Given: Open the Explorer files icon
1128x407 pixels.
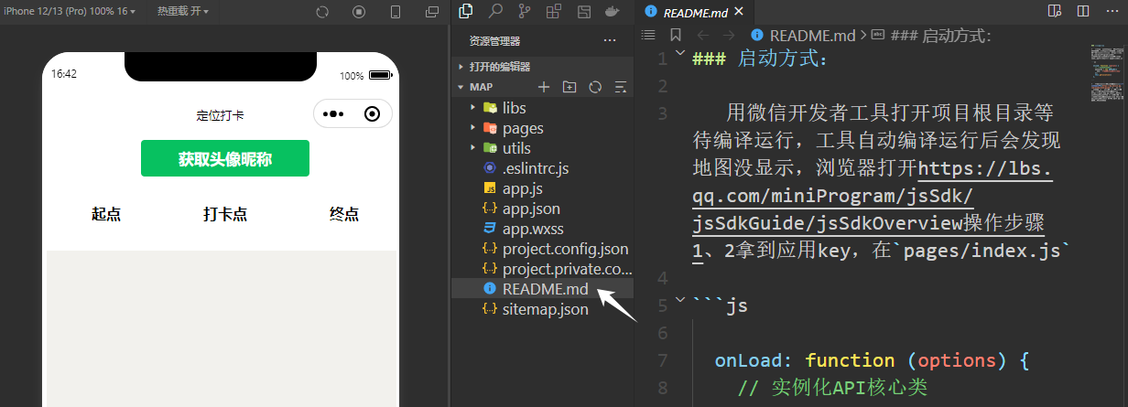Looking at the screenshot, I should [x=466, y=11].
